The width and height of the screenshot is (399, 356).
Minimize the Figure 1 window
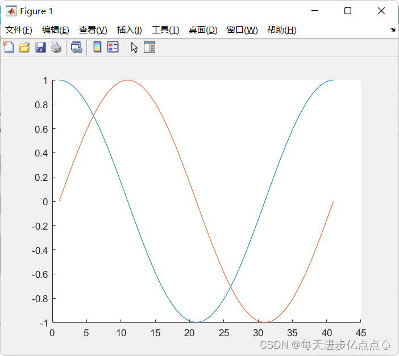tap(315, 11)
